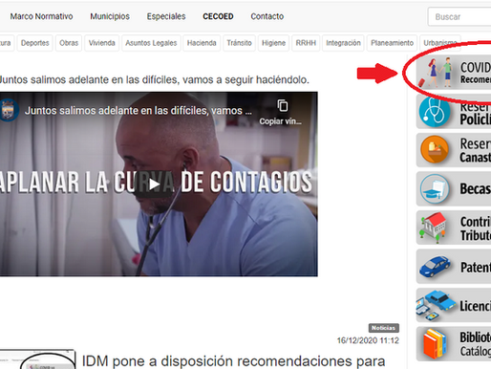Focus the Buscar search field

click(459, 16)
